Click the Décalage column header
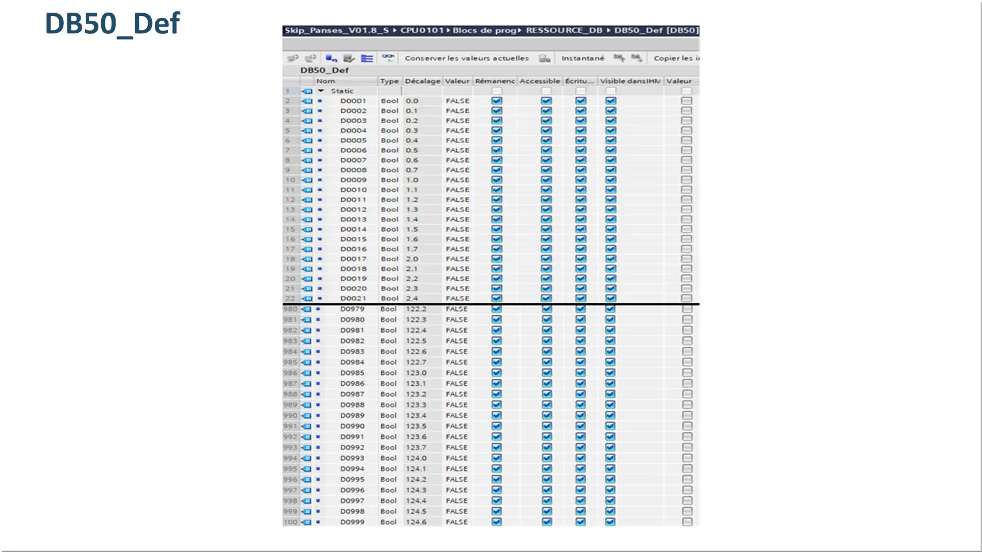The image size is (982, 552). (422, 81)
